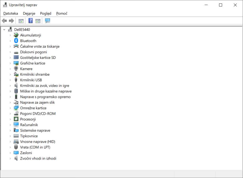Open the blue Help question-mark icon
243x178 pixels.
click(31, 21)
